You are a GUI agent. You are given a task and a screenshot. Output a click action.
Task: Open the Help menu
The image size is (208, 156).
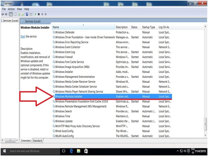pyautogui.click(x=27, y=9)
